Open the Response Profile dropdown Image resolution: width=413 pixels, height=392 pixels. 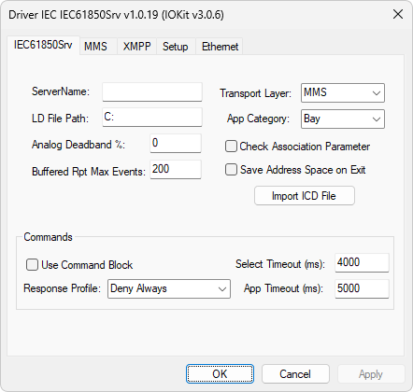169,288
